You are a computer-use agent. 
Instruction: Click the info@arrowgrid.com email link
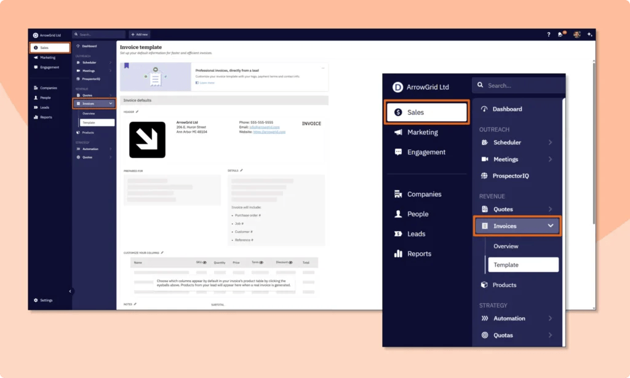click(265, 127)
